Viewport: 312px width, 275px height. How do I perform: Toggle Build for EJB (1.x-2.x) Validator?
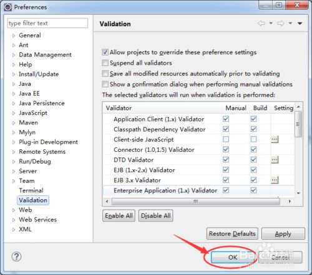click(x=253, y=170)
